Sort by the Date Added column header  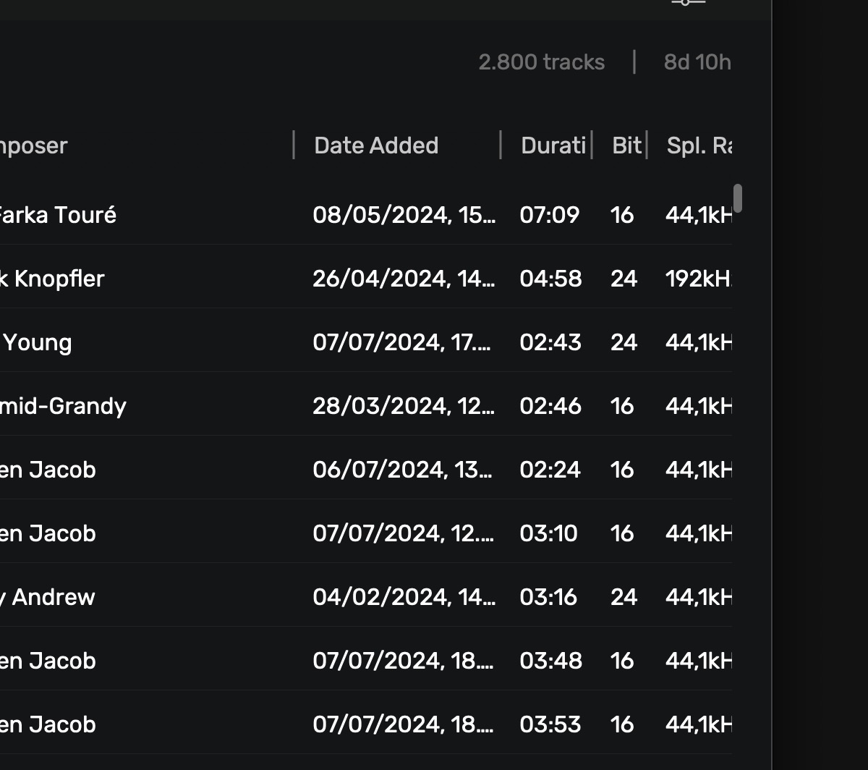376,145
